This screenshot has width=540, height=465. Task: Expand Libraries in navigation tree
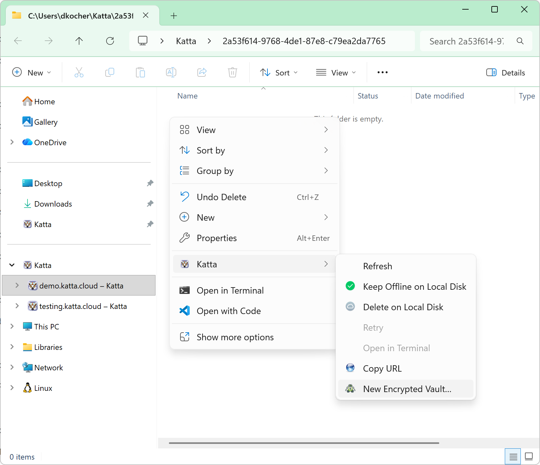[12, 347]
